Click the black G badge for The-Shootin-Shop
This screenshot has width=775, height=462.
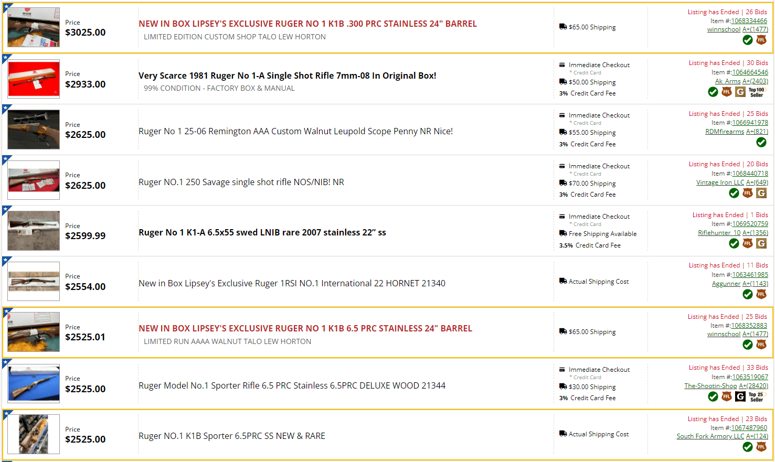[x=740, y=396]
